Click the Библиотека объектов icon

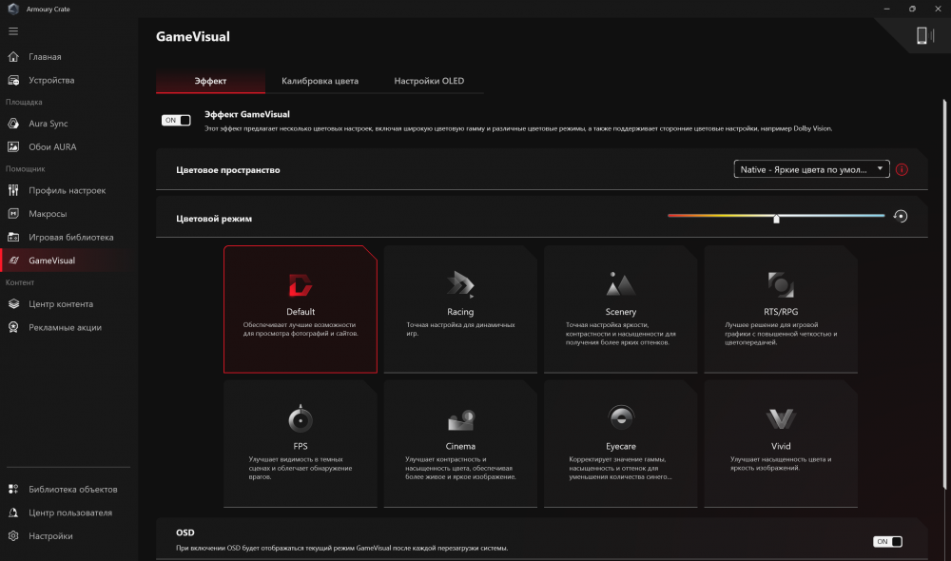pyautogui.click(x=13, y=489)
